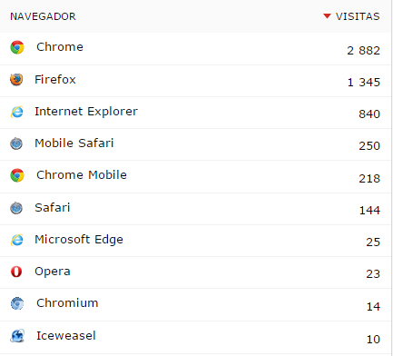Viewport: 393px width, 356px height.
Task: Click the Microsoft Edge row name
Action: point(79,240)
